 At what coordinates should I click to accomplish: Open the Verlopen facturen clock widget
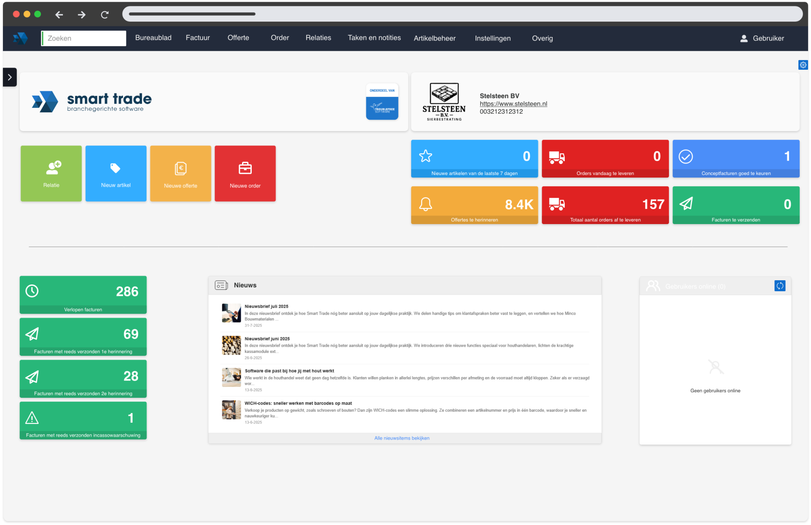83,295
